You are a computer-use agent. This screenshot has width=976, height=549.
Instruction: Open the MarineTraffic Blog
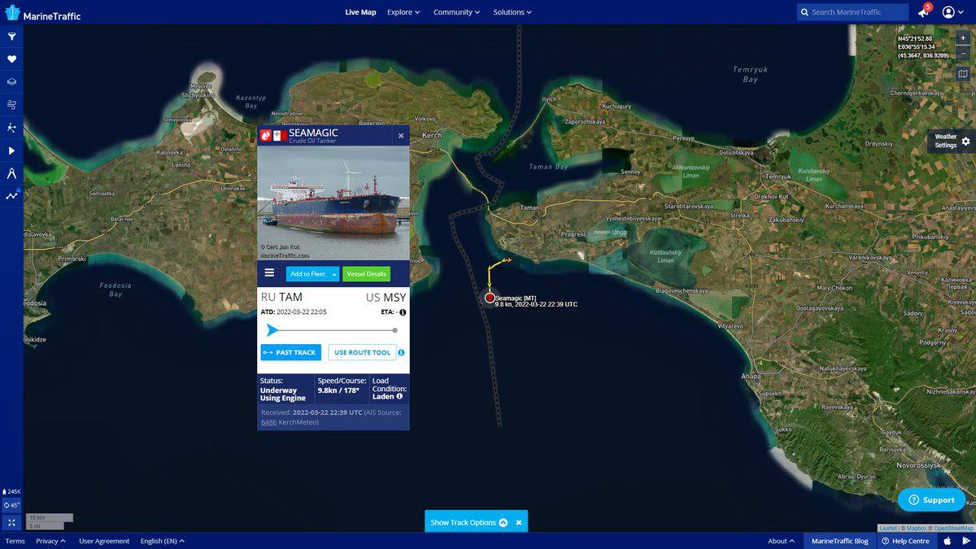click(839, 541)
